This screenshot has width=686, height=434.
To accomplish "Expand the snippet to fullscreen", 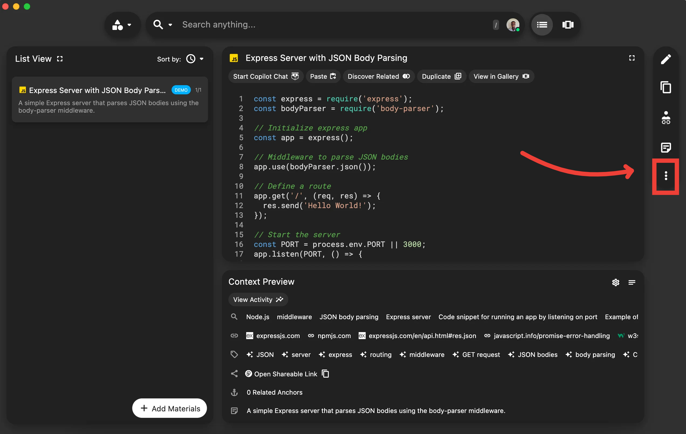I will [x=632, y=58].
